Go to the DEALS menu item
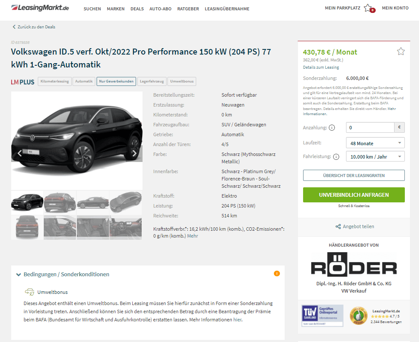Screen dimensions: 419x342 [137, 9]
